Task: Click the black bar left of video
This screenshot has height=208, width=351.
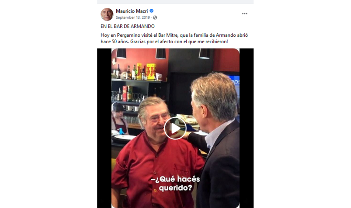Action: click(104, 128)
